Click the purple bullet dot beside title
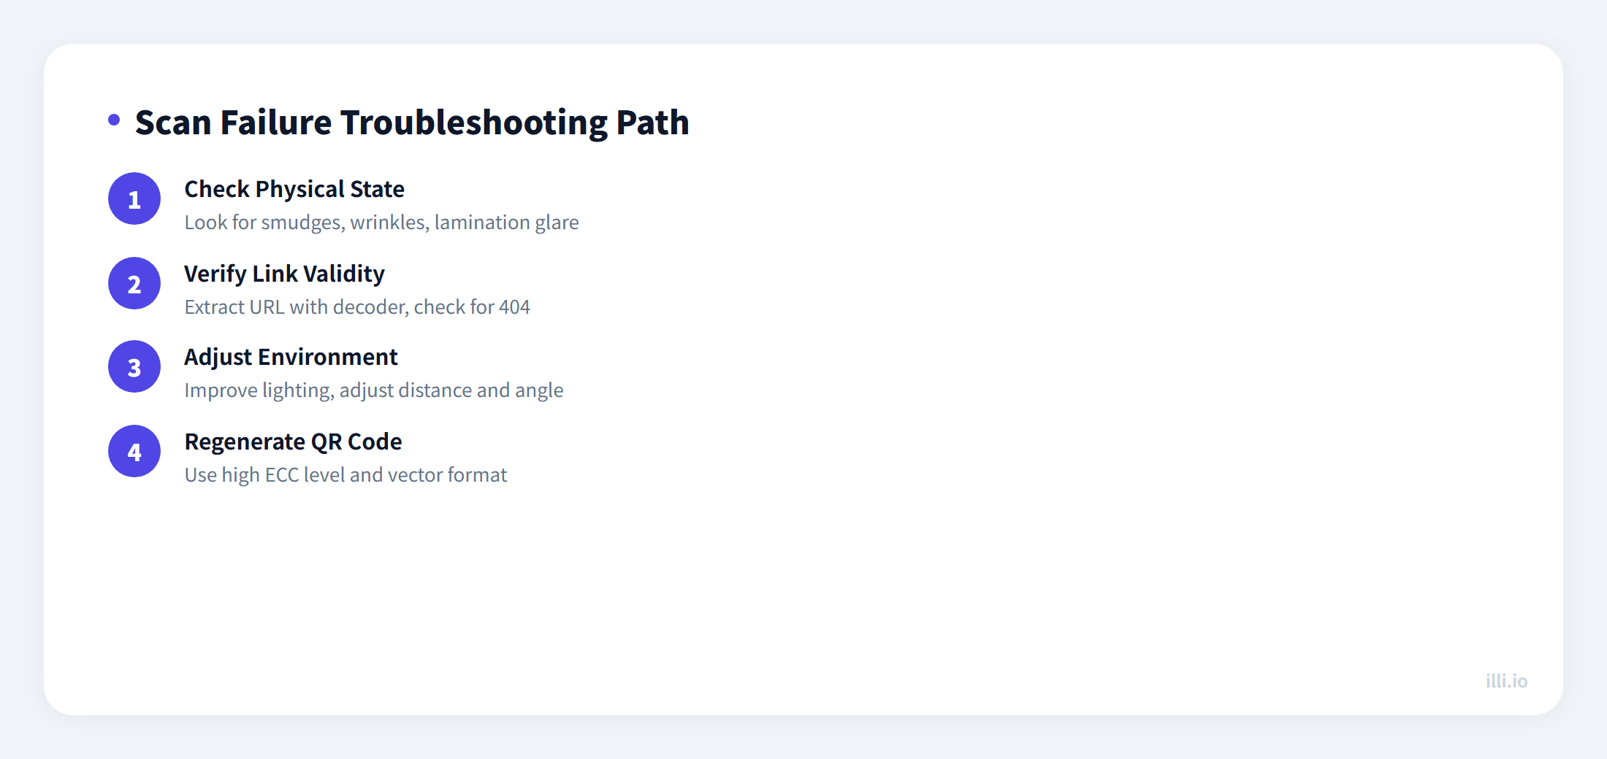 click(114, 120)
